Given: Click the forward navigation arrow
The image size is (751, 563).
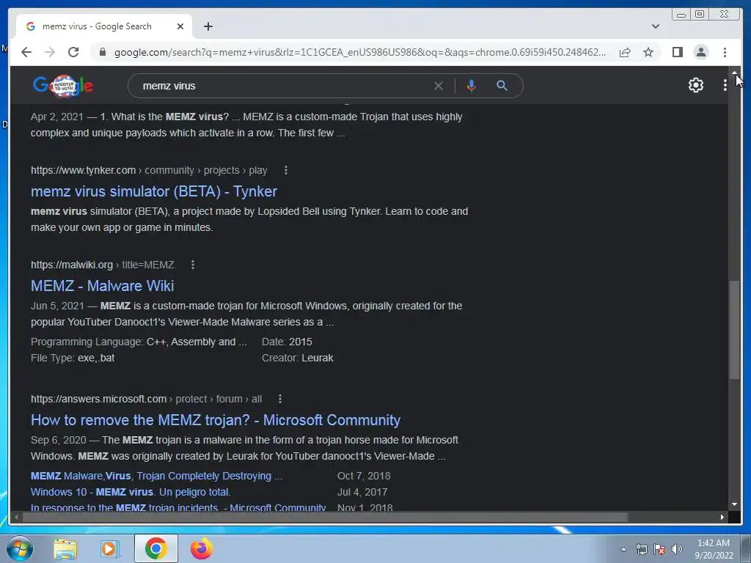Looking at the screenshot, I should click(50, 52).
